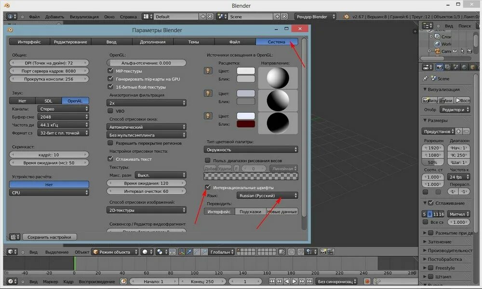Image resolution: width=482 pixels, height=289 pixels.
Task: Select the rotate manipulator arc icon
Action: (x=197, y=252)
